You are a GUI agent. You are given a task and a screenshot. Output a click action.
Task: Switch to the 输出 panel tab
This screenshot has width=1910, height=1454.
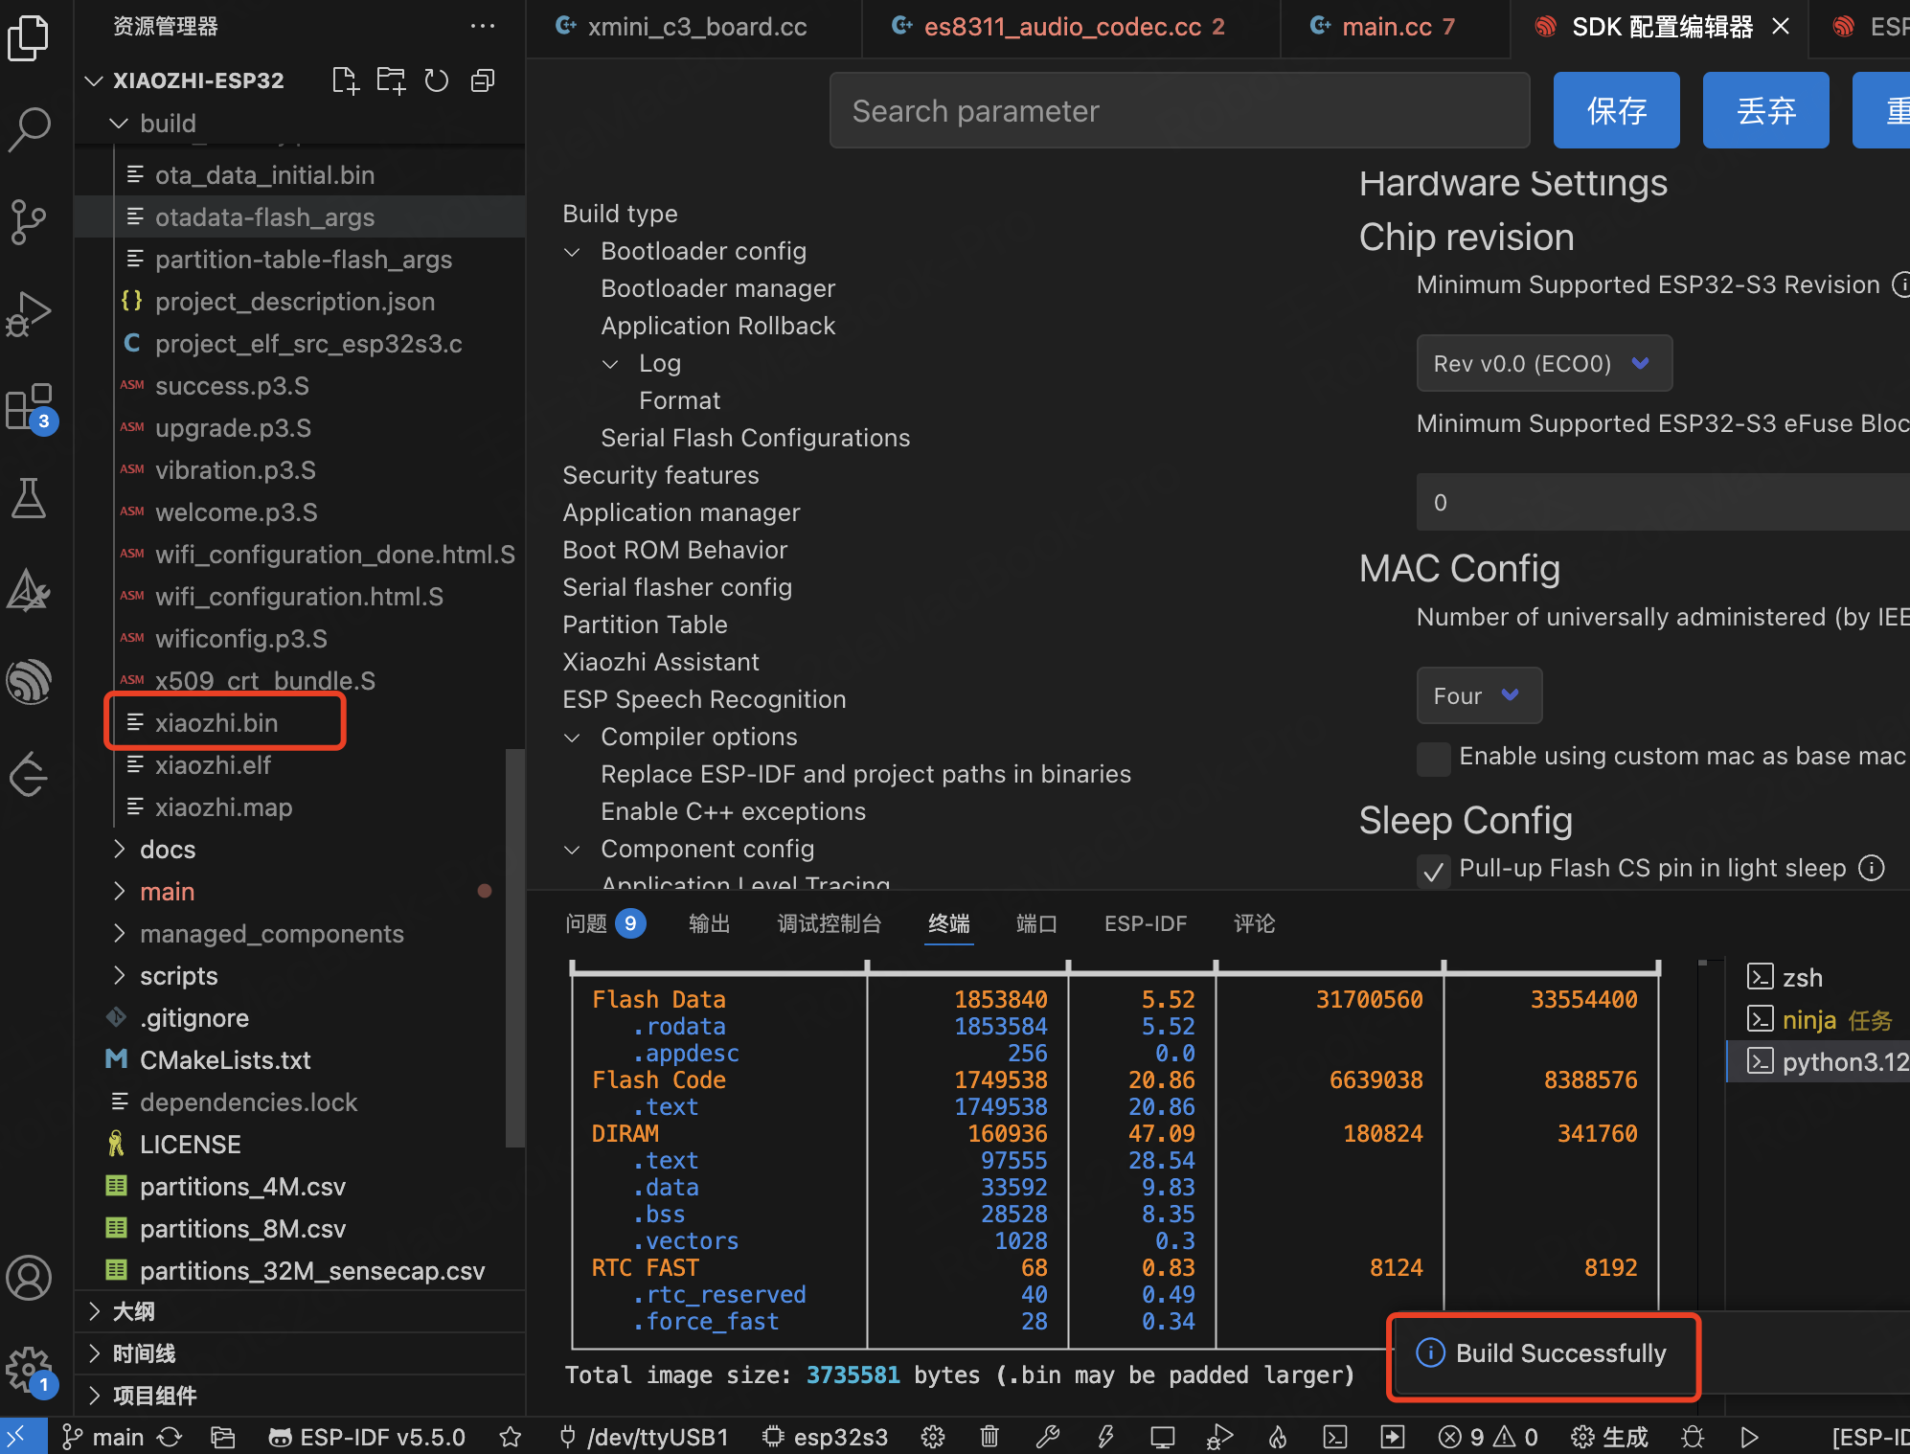pos(709,923)
